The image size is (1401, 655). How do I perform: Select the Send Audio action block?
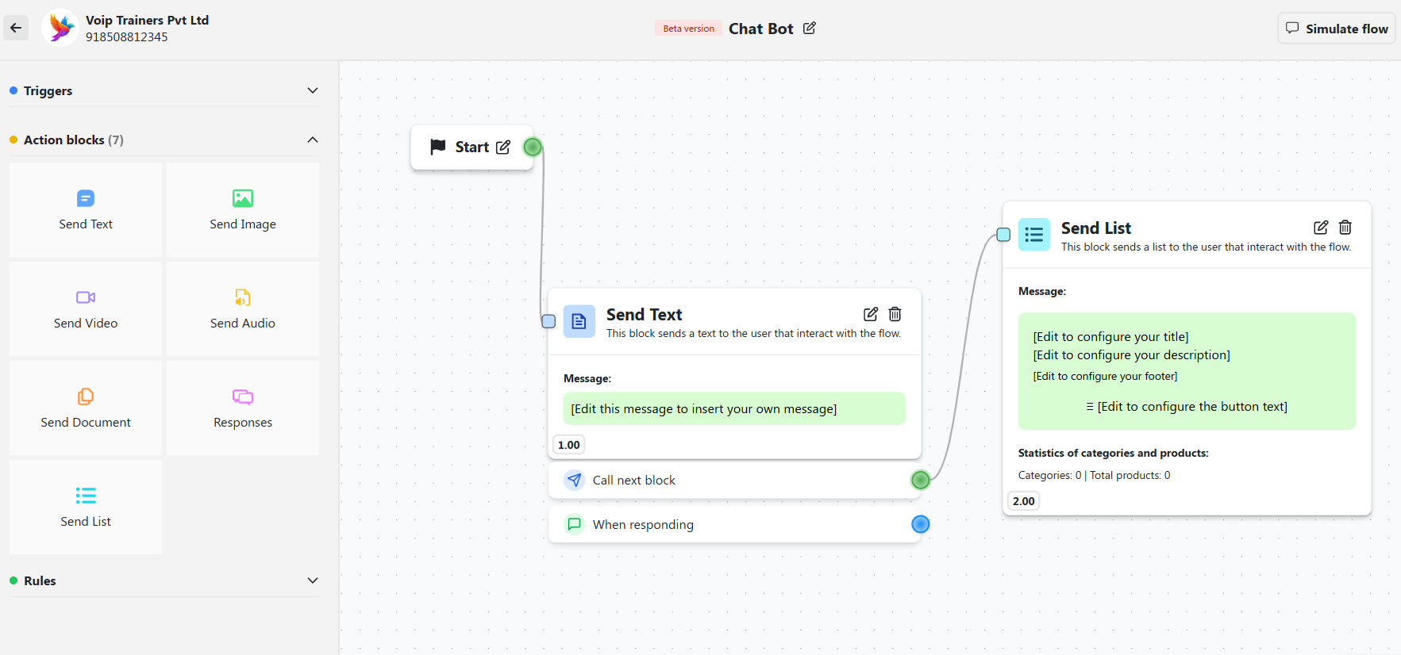242,309
